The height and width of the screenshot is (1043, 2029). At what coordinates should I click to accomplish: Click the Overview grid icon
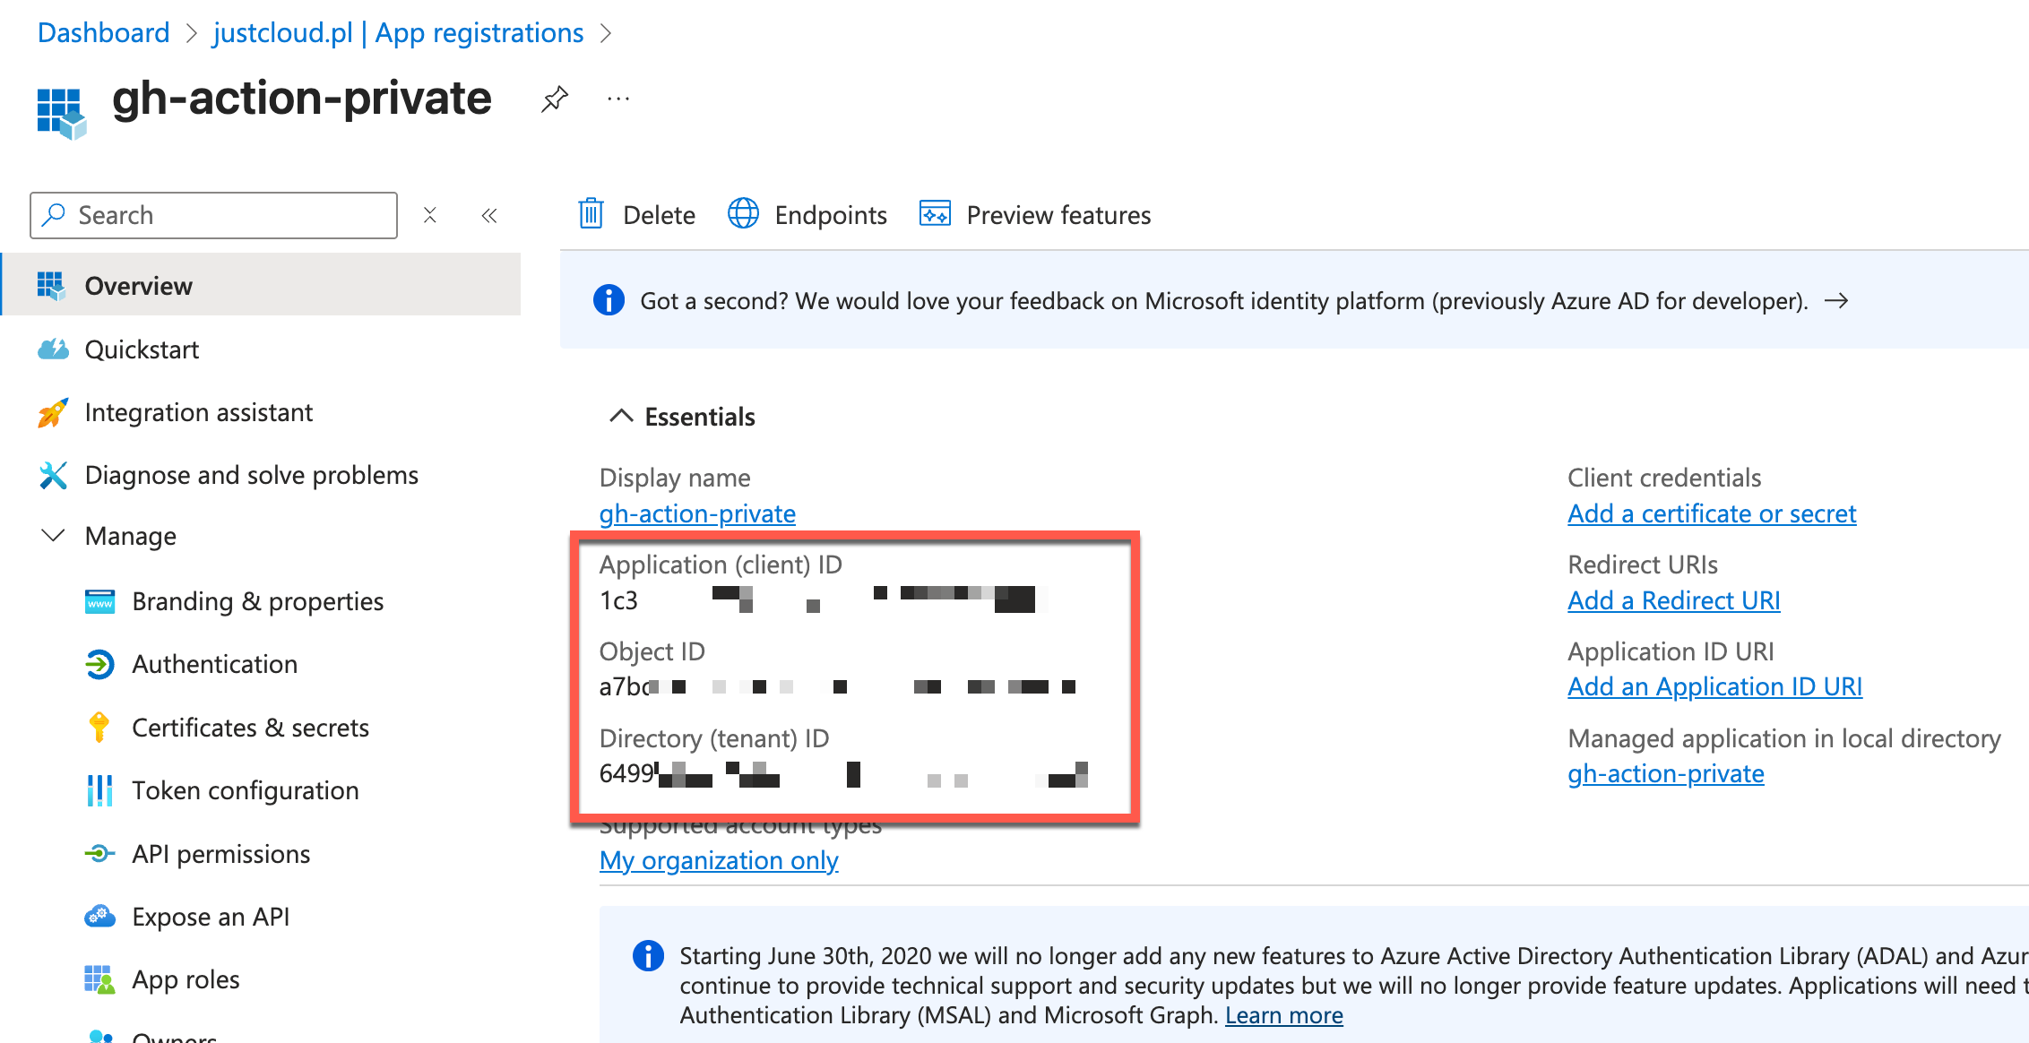click(51, 285)
